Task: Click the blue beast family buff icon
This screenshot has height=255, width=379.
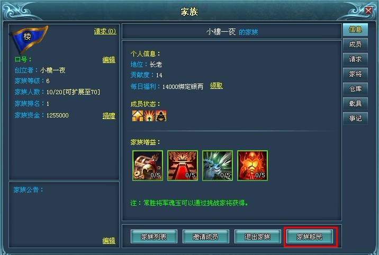Action: [x=218, y=166]
